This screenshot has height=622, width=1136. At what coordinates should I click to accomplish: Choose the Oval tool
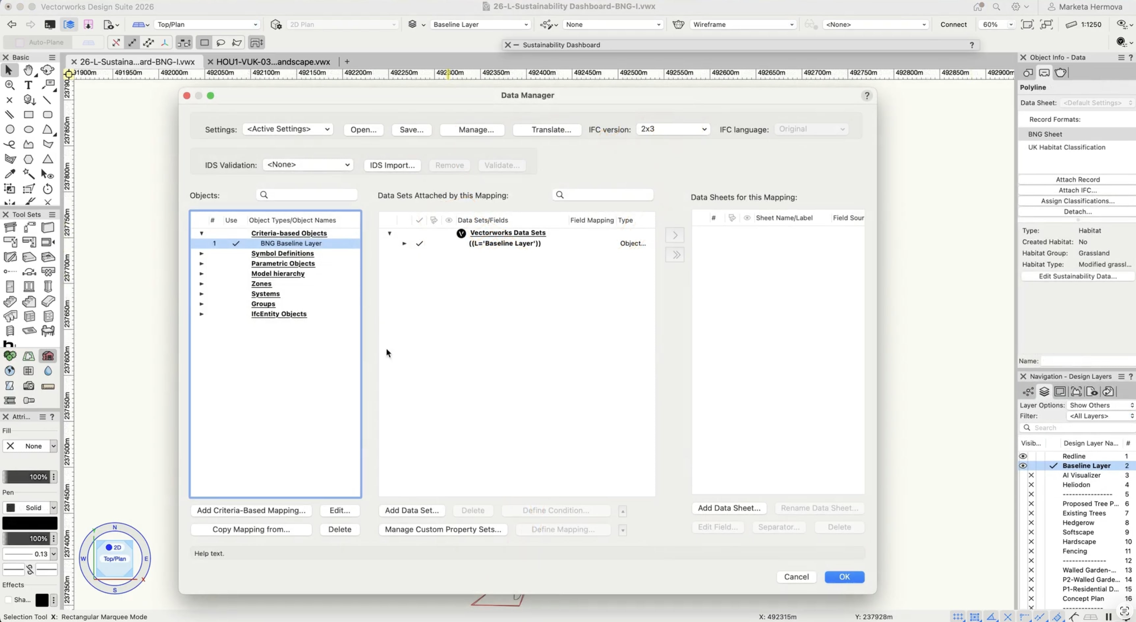(29, 129)
